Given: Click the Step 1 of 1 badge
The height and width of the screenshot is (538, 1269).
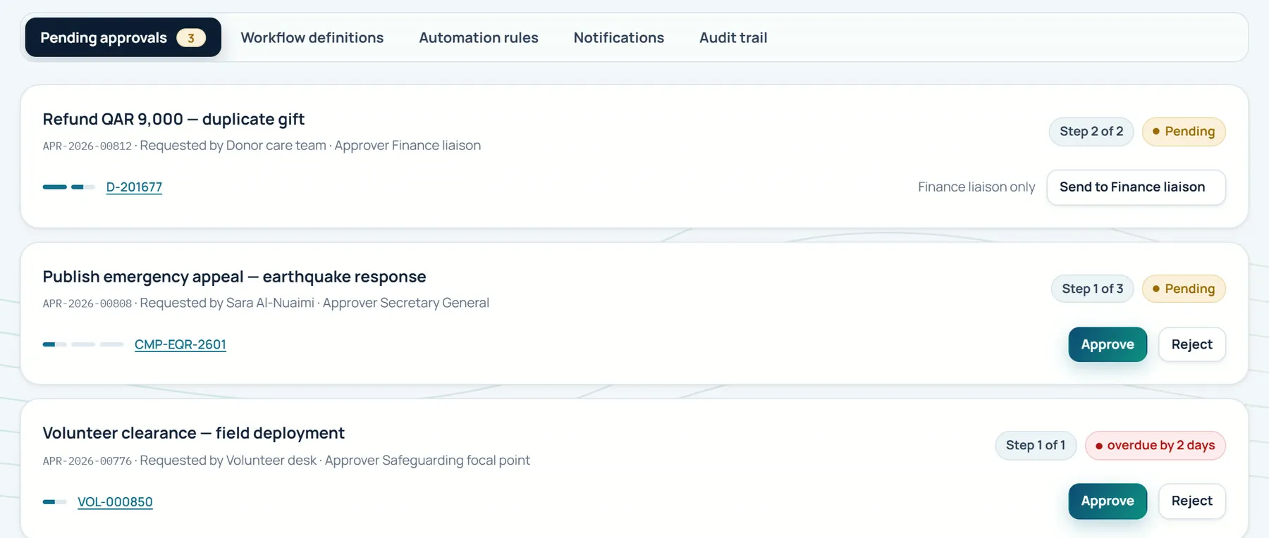Looking at the screenshot, I should tap(1036, 446).
